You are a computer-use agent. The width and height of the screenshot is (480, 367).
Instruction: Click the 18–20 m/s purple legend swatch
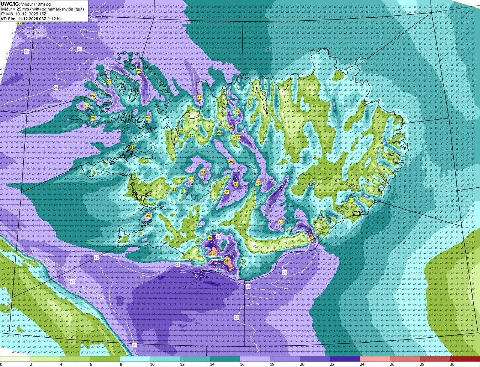(285, 359)
